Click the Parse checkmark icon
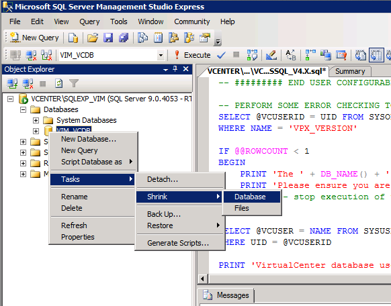391x306 pixels. 221,55
